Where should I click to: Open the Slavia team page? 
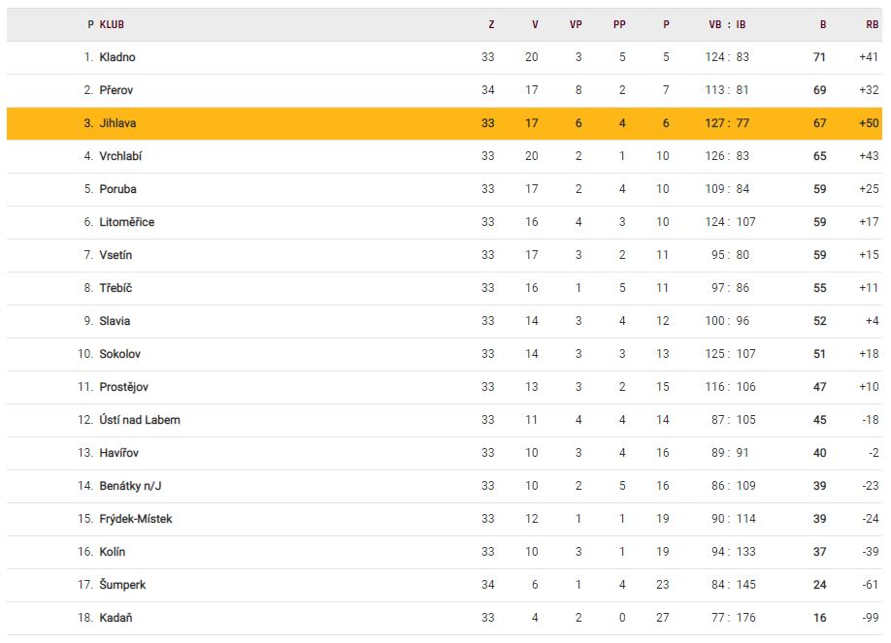click(x=115, y=321)
